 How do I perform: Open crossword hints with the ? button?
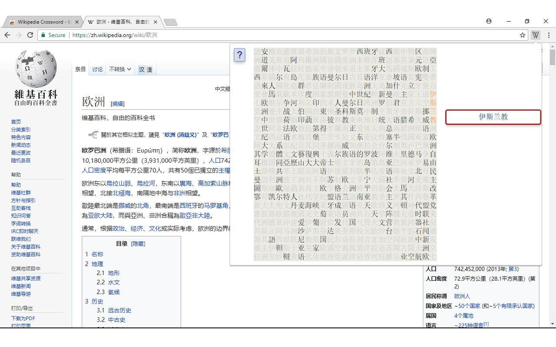(x=239, y=56)
